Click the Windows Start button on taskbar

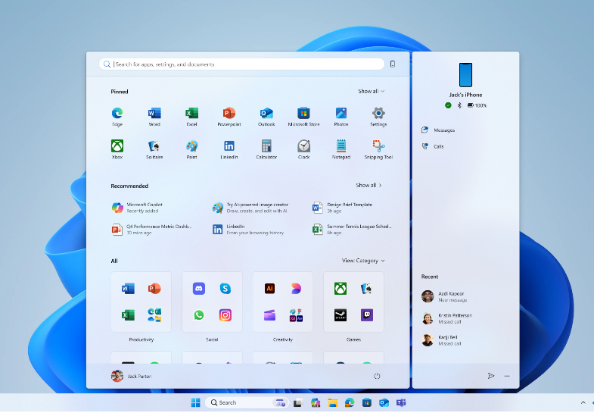point(195,402)
